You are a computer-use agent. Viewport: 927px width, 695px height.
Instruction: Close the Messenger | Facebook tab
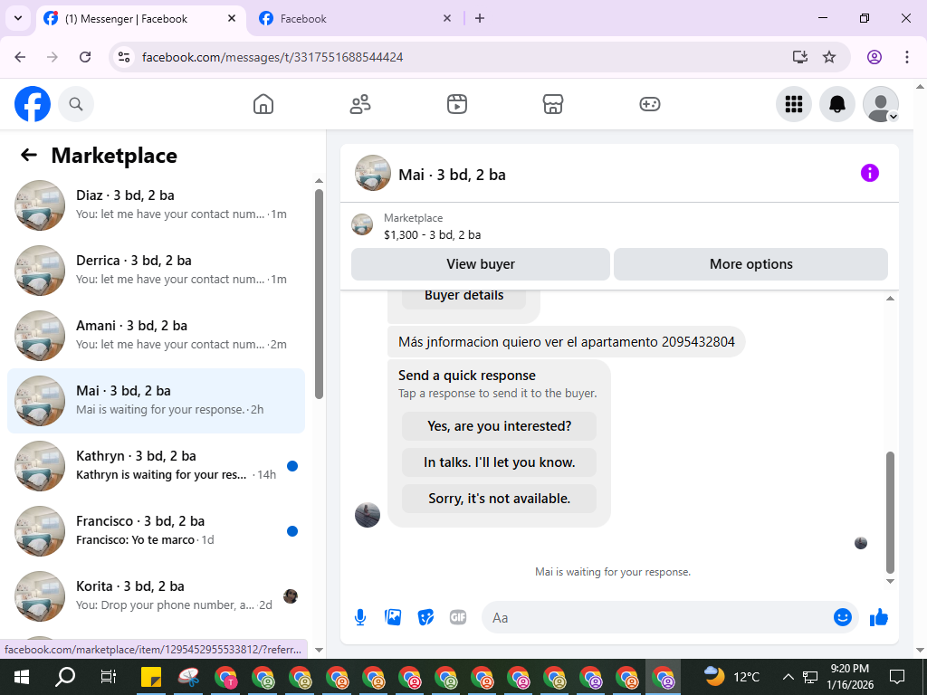point(232,18)
